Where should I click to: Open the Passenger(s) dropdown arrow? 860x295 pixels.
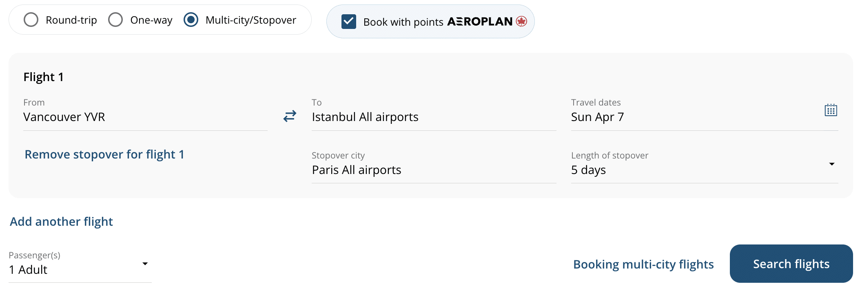pyautogui.click(x=145, y=264)
